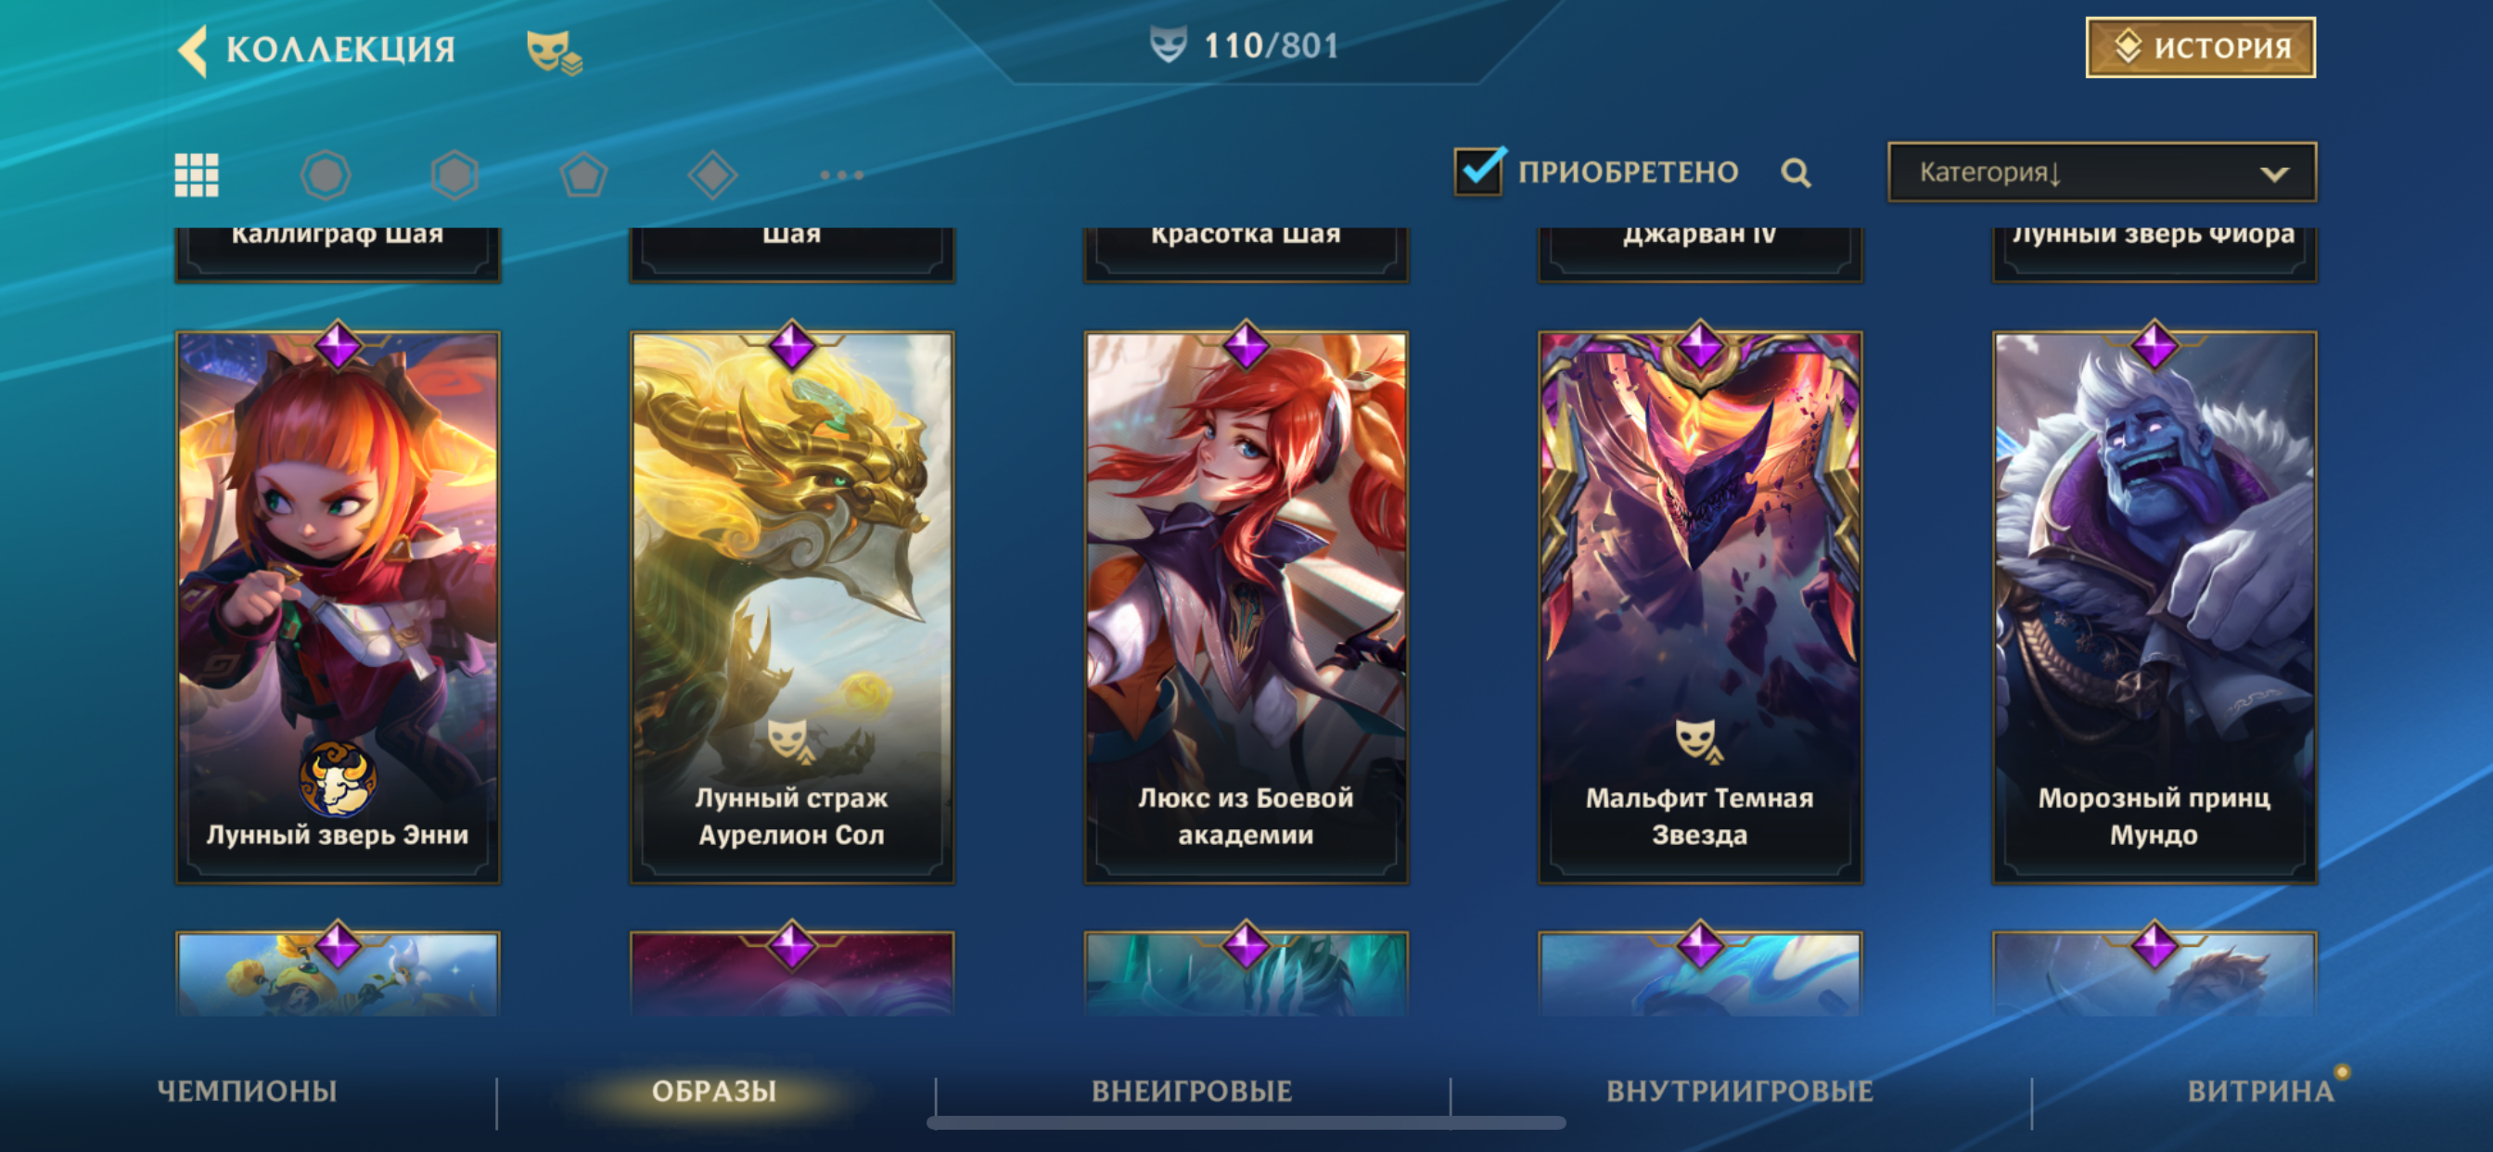Viewport: 2493px width, 1152px height.
Task: Open the skin search magnifier
Action: point(1796,173)
